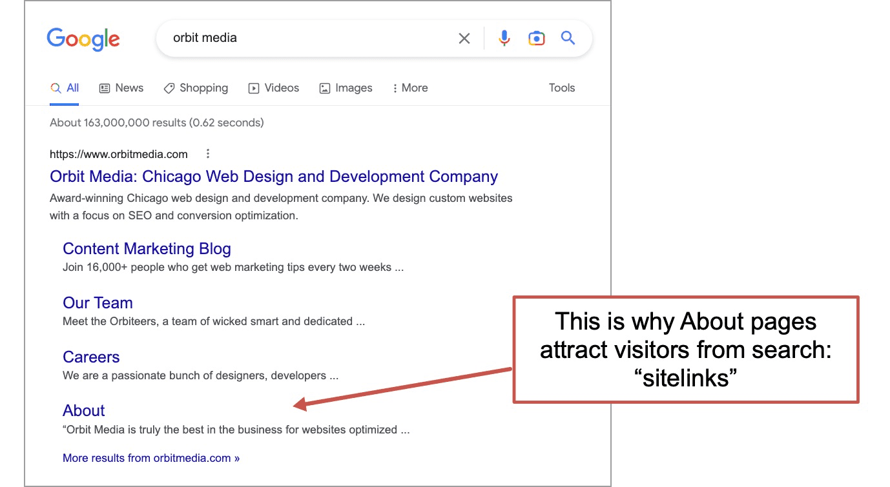
Task: Click 'We are a passionate bunch' snippet
Action: 200,375
